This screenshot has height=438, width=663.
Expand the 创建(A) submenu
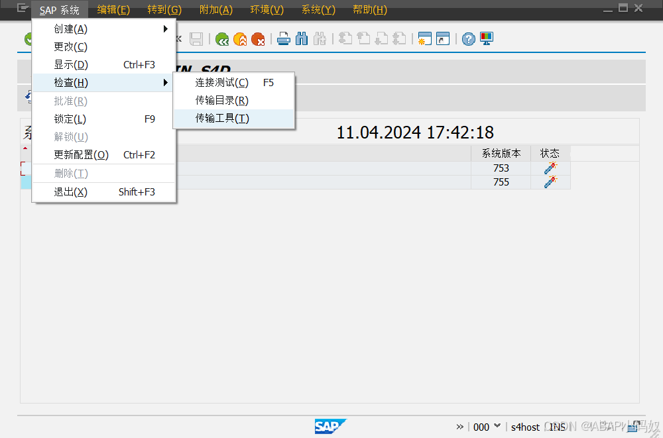coord(104,28)
